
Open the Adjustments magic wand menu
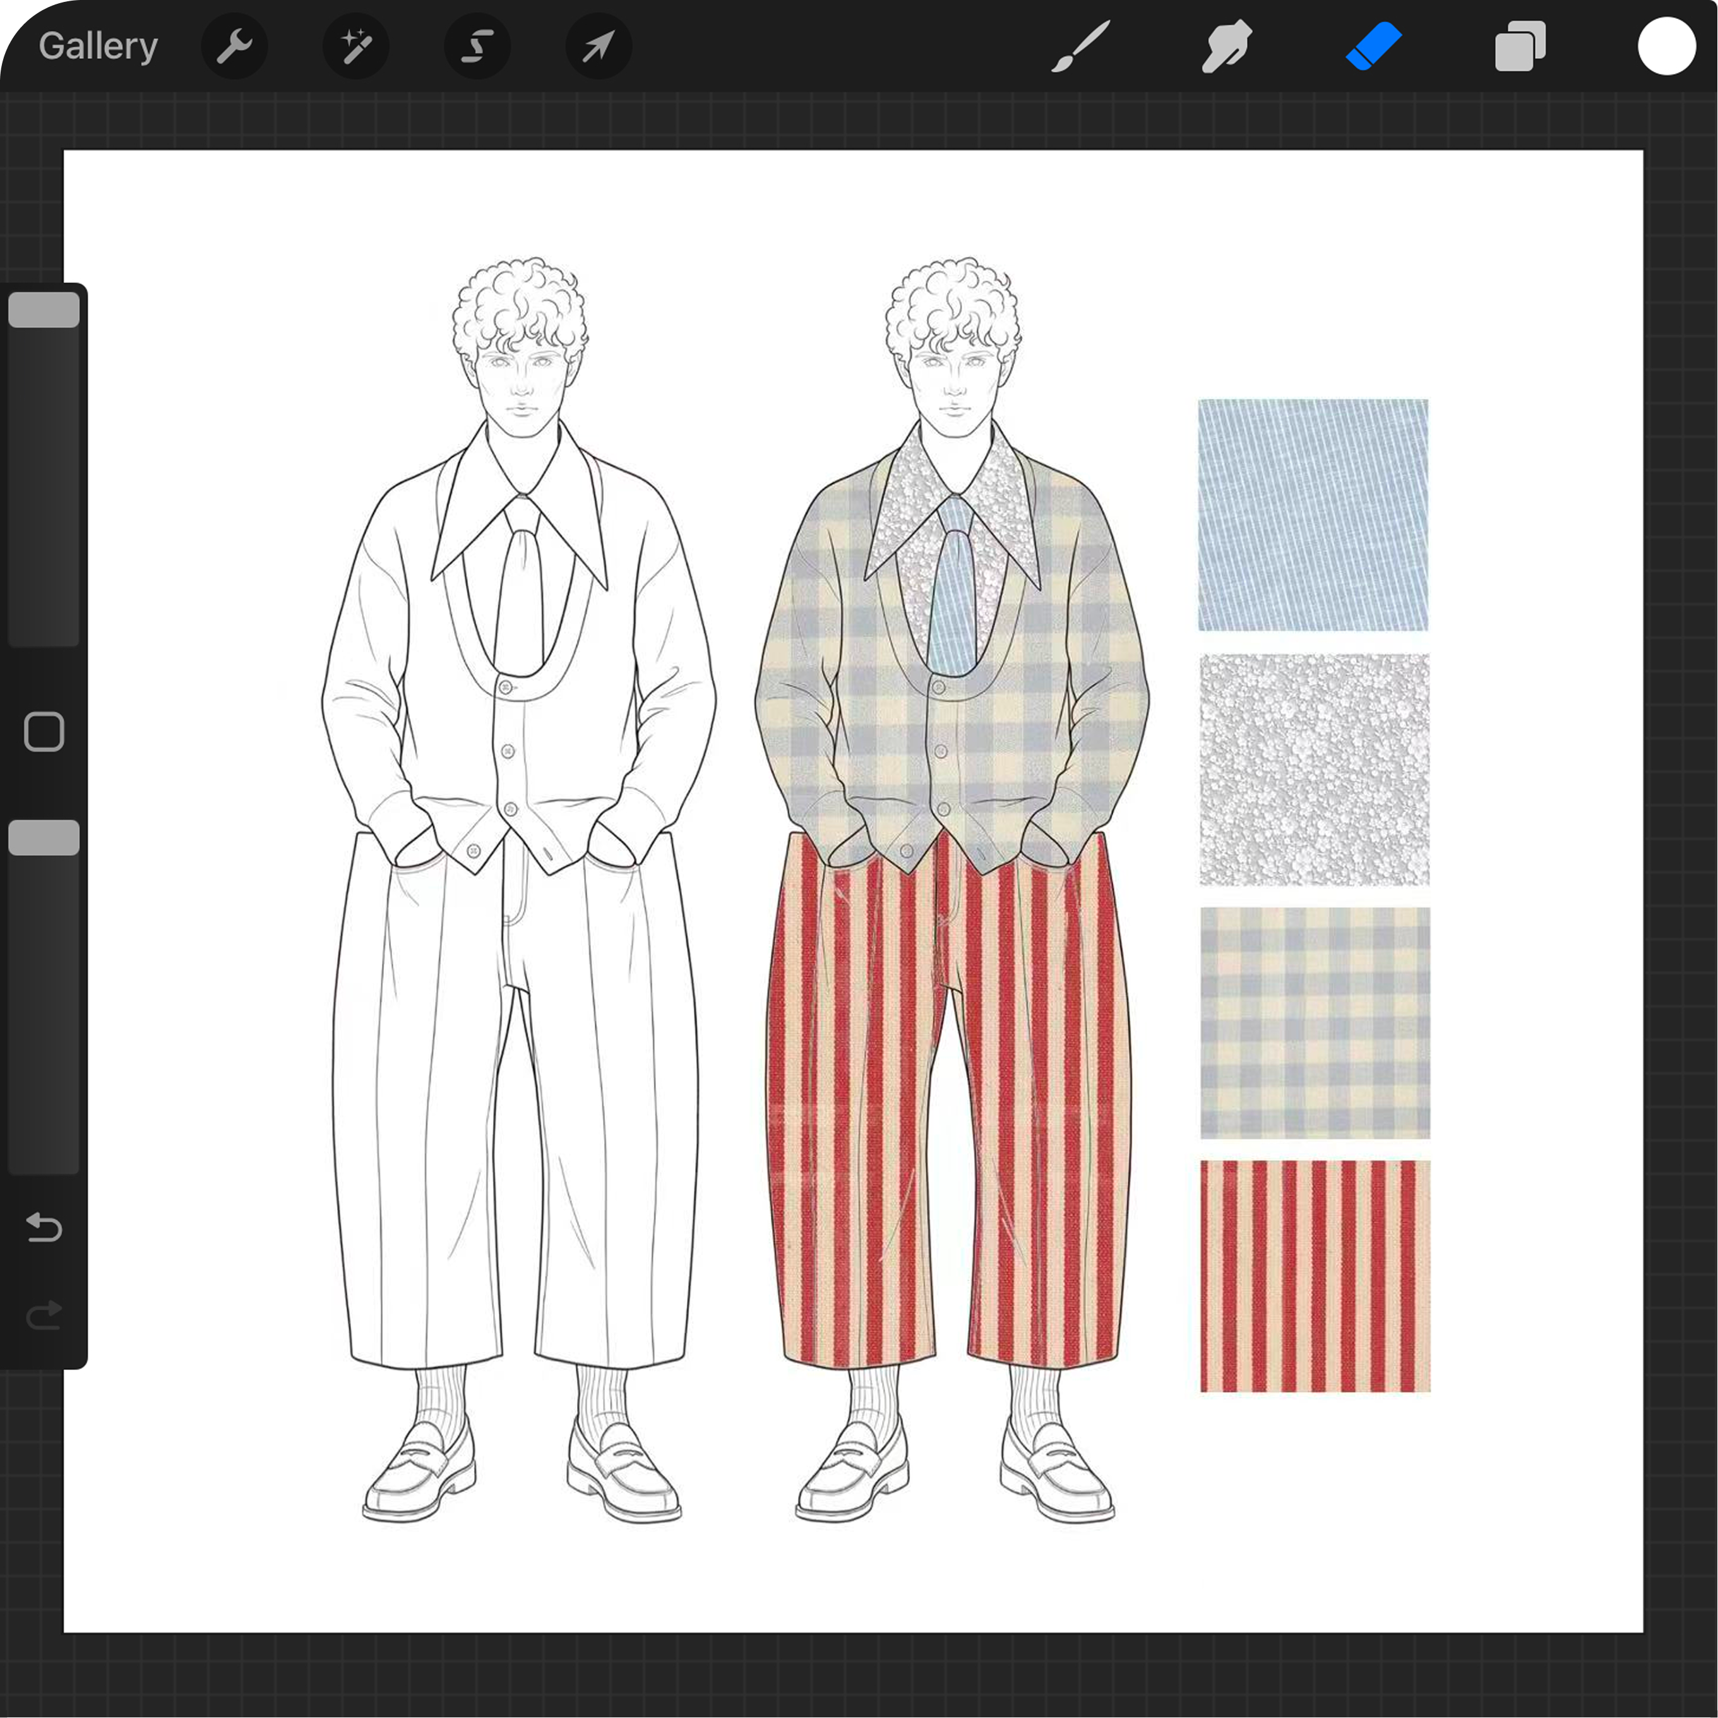[355, 46]
